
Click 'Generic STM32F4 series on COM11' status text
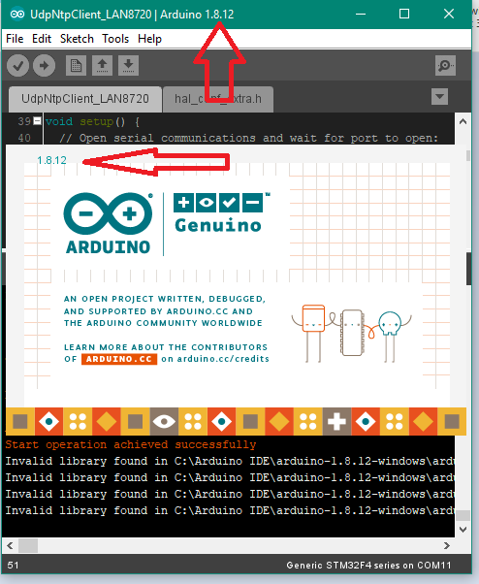coord(368,566)
